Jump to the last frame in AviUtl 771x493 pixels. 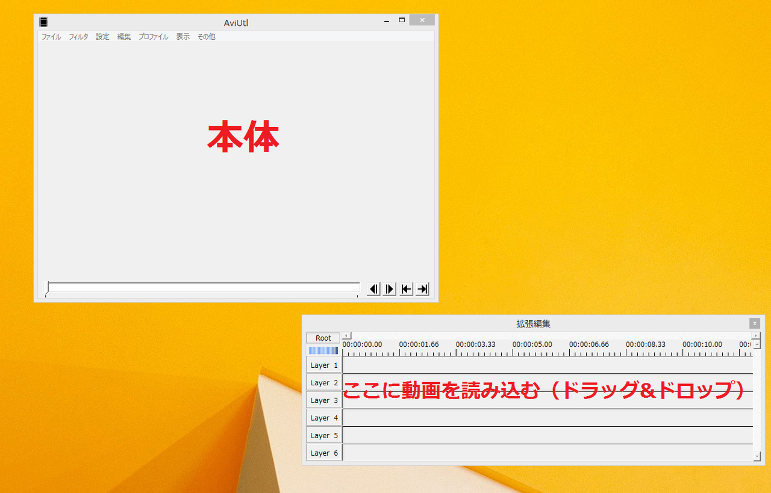tap(423, 289)
